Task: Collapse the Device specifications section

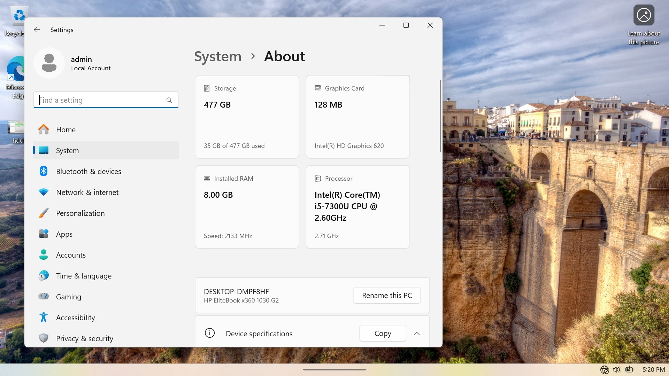Action: 417,334
